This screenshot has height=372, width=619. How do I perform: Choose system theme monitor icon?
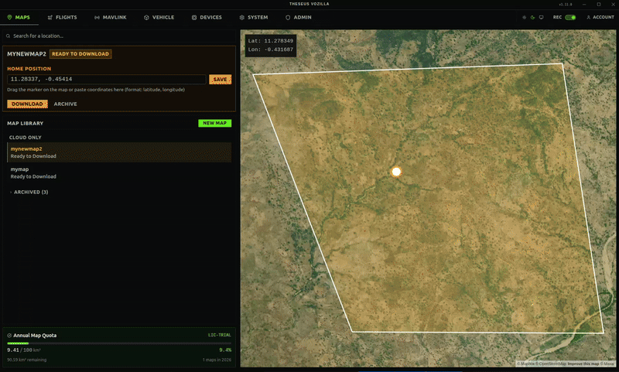click(541, 17)
